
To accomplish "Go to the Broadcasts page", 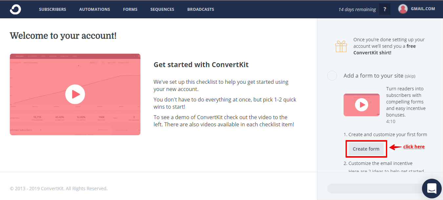I will tap(200, 9).
